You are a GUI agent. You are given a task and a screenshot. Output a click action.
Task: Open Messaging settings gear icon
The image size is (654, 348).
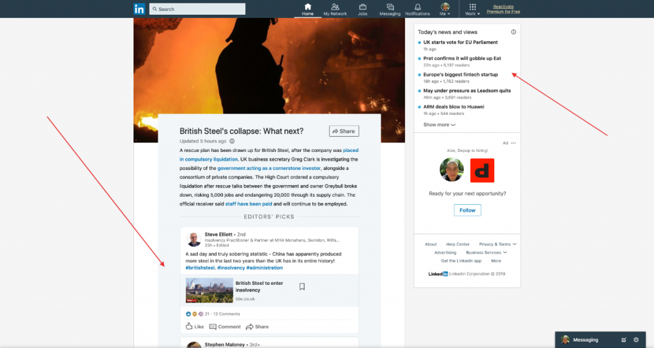(636, 340)
